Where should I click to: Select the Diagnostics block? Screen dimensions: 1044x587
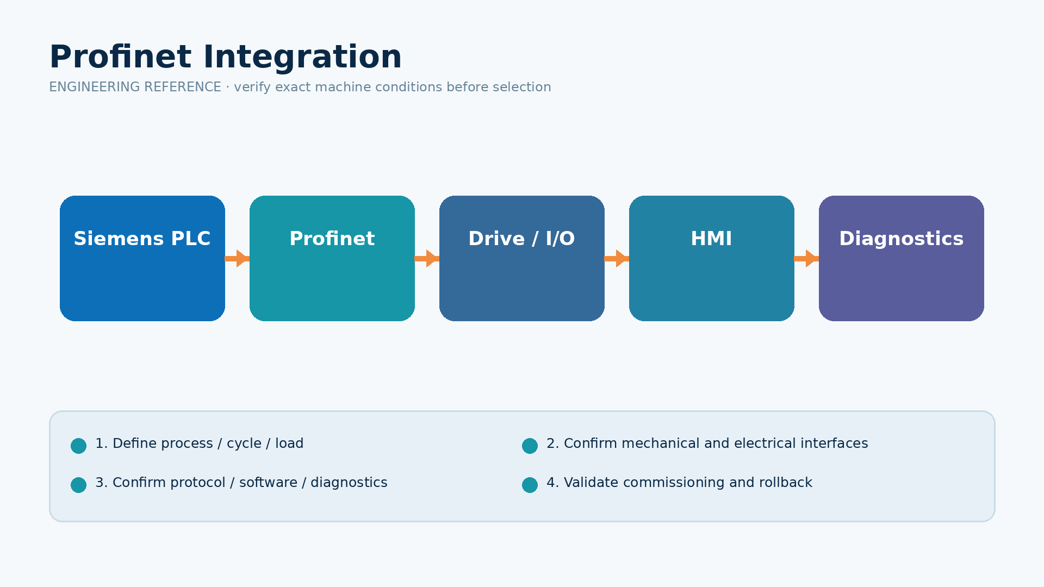[x=902, y=258]
